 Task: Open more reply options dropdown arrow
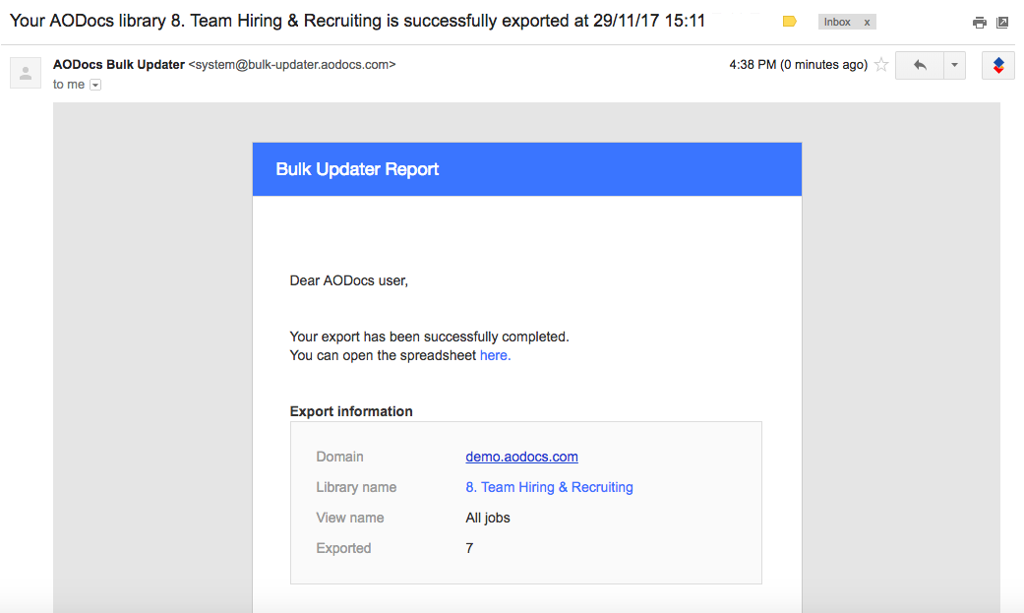tap(955, 65)
